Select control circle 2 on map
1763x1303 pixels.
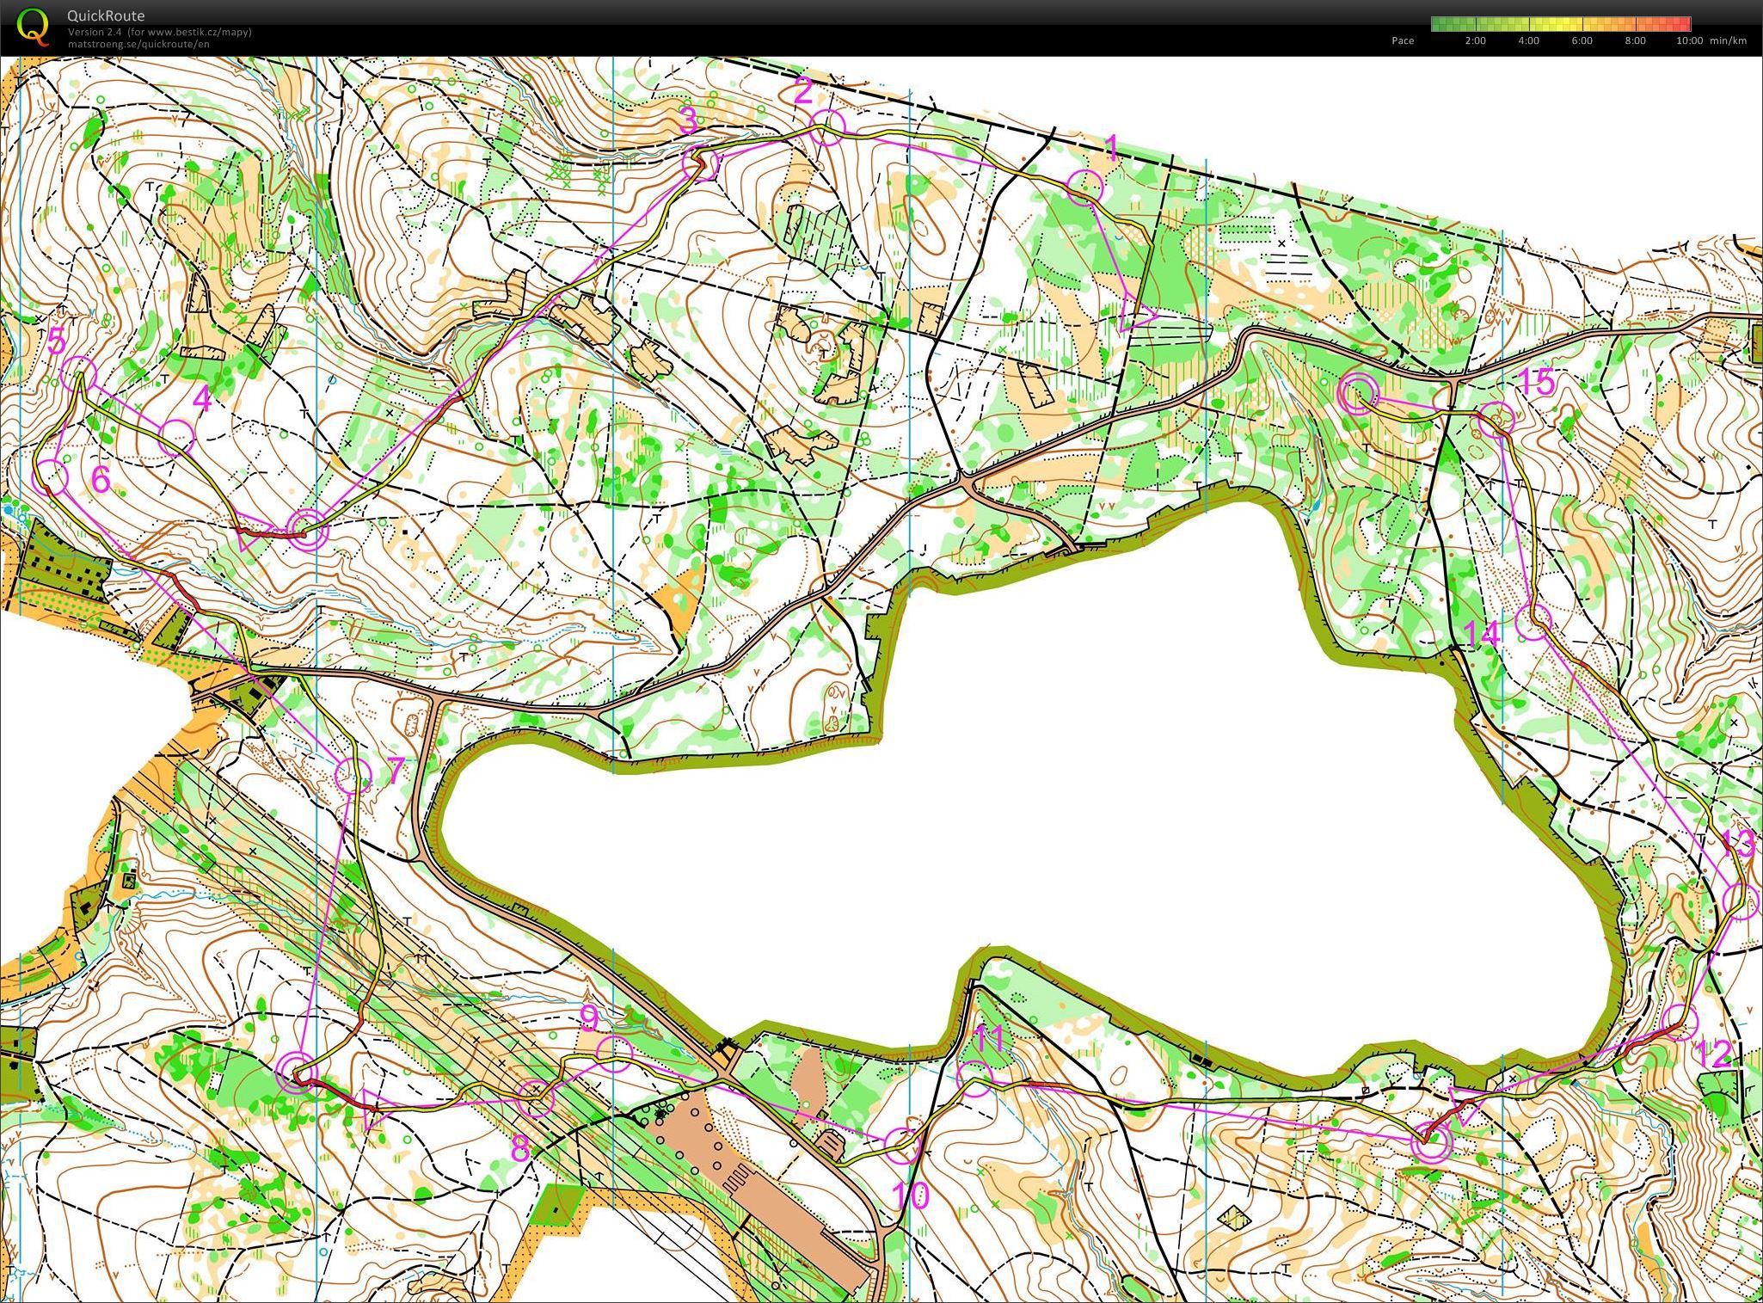pyautogui.click(x=827, y=127)
